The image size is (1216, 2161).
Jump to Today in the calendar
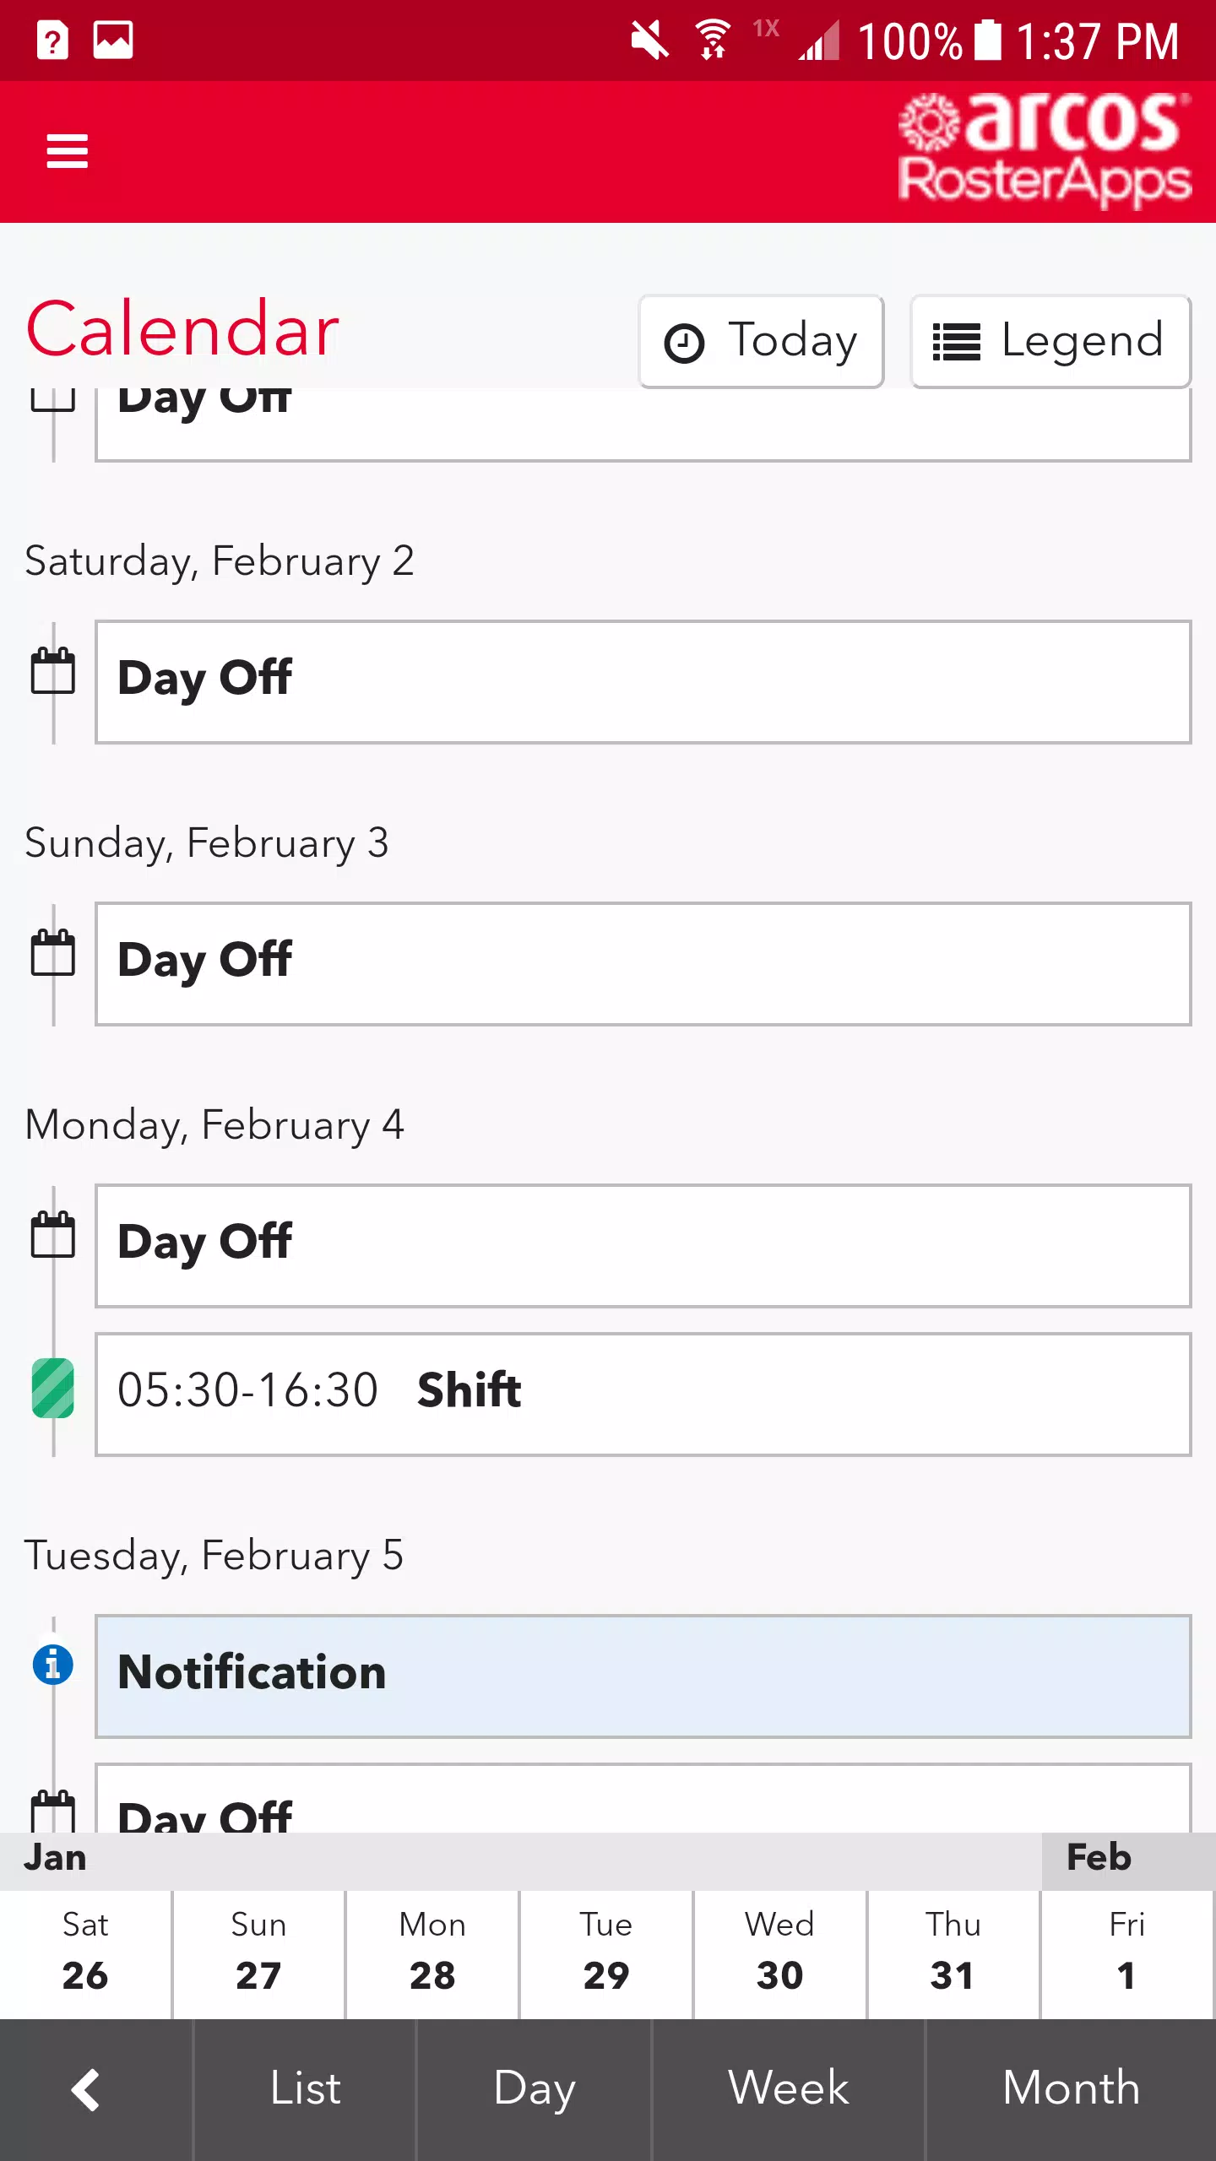762,341
